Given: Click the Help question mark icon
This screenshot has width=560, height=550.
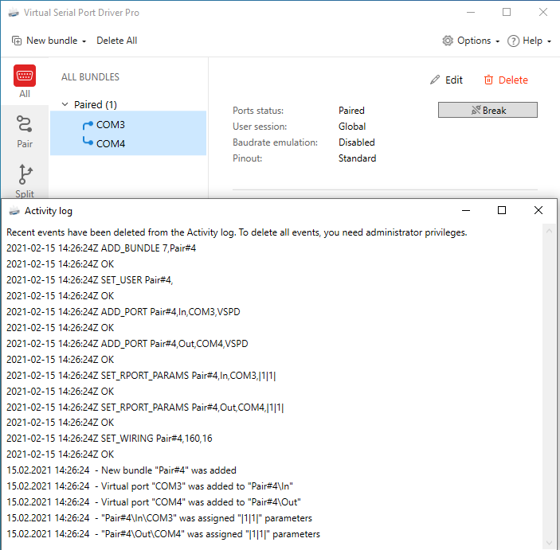Looking at the screenshot, I should point(513,41).
